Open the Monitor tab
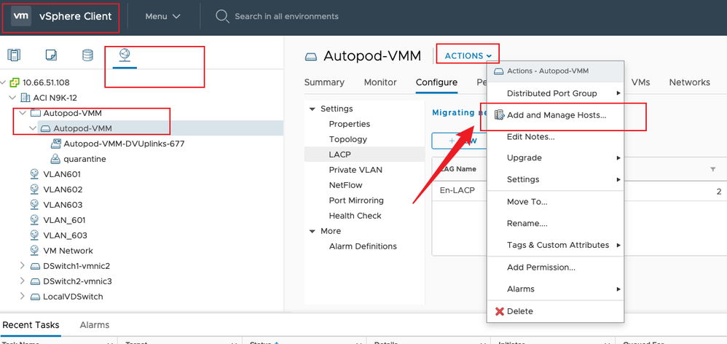Image resolution: width=727 pixels, height=344 pixels. pyautogui.click(x=380, y=82)
